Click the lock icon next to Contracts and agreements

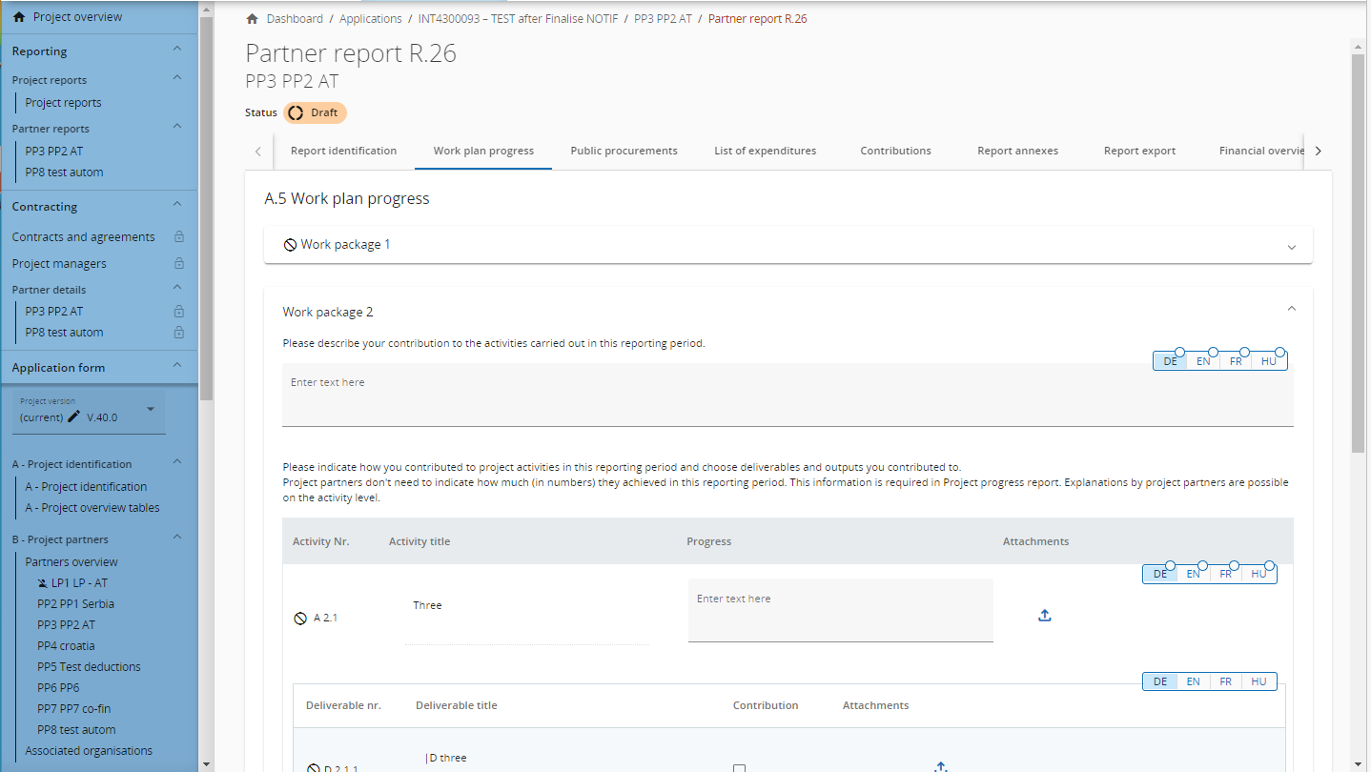tap(178, 237)
